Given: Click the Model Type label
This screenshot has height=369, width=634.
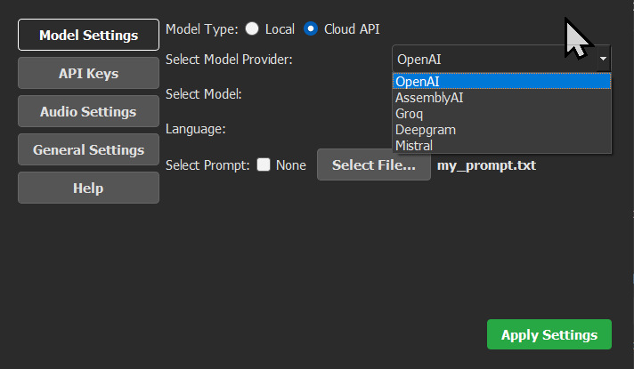Looking at the screenshot, I should pos(202,29).
